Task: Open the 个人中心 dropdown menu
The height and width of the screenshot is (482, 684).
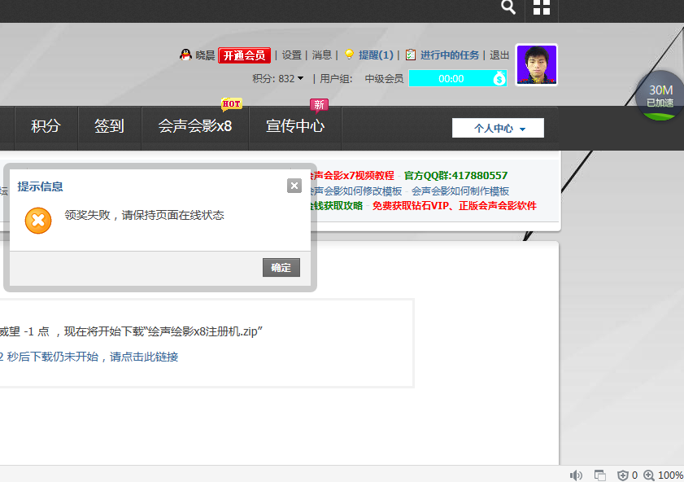Action: [499, 128]
